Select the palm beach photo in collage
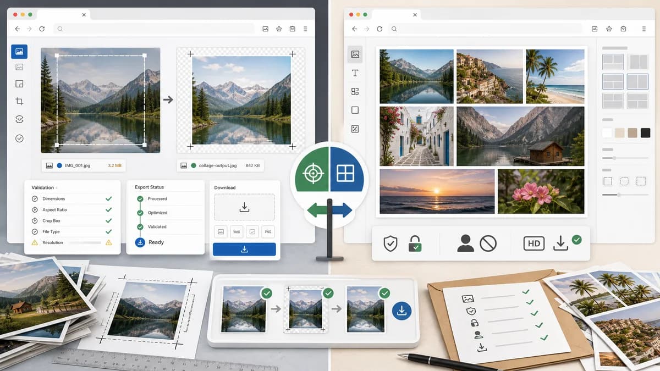The height and width of the screenshot is (371, 660). (x=555, y=76)
